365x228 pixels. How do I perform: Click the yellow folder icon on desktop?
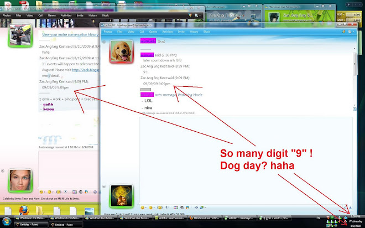[x=39, y=210]
